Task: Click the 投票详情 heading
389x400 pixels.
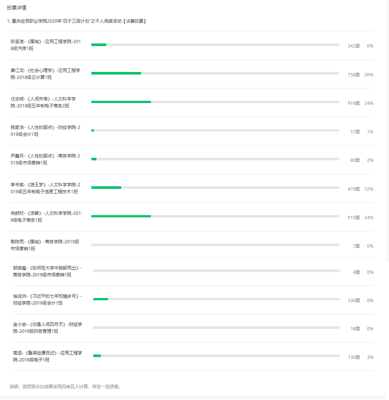Action: [x=16, y=8]
